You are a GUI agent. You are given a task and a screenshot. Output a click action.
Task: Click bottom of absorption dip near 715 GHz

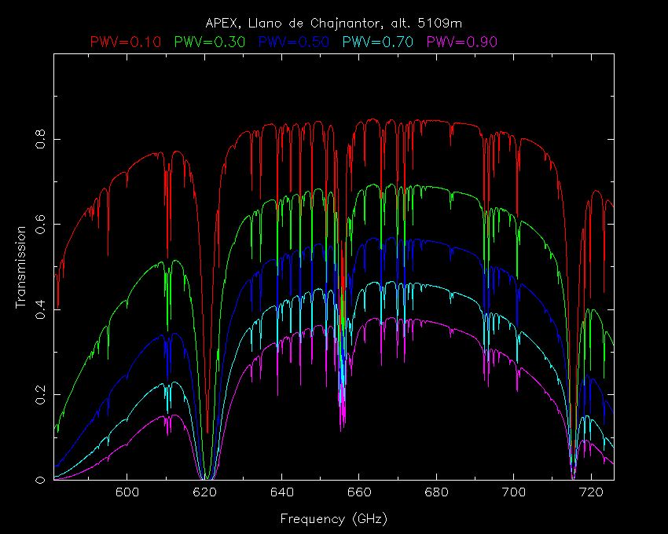pyautogui.click(x=573, y=475)
